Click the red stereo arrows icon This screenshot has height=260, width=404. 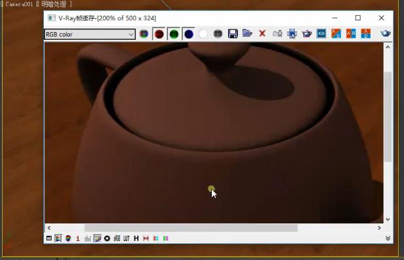(146, 238)
